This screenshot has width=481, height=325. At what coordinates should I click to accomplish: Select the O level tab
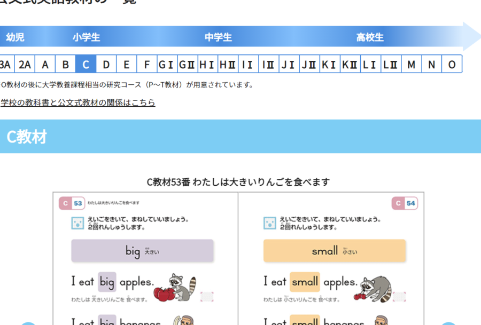[x=452, y=65]
